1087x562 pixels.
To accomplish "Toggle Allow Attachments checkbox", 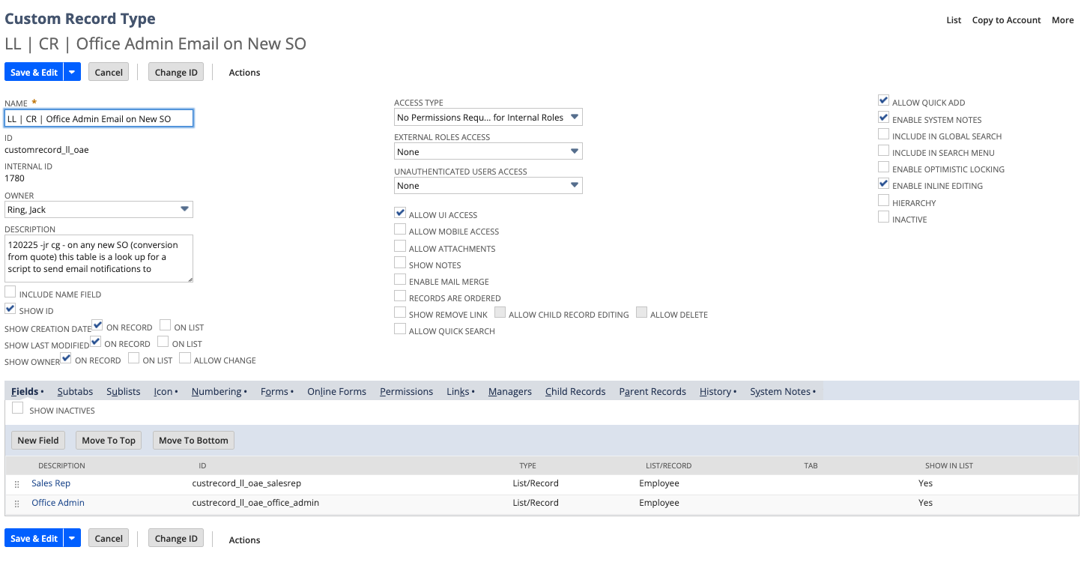I will click(x=401, y=247).
